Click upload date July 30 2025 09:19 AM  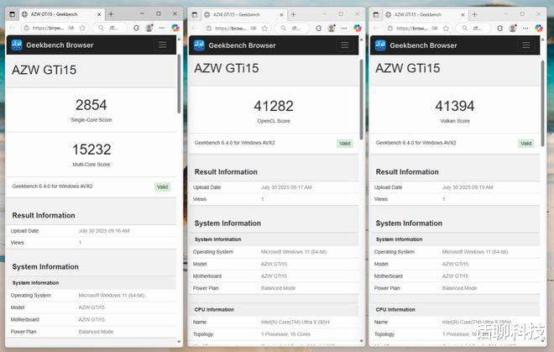468,187
